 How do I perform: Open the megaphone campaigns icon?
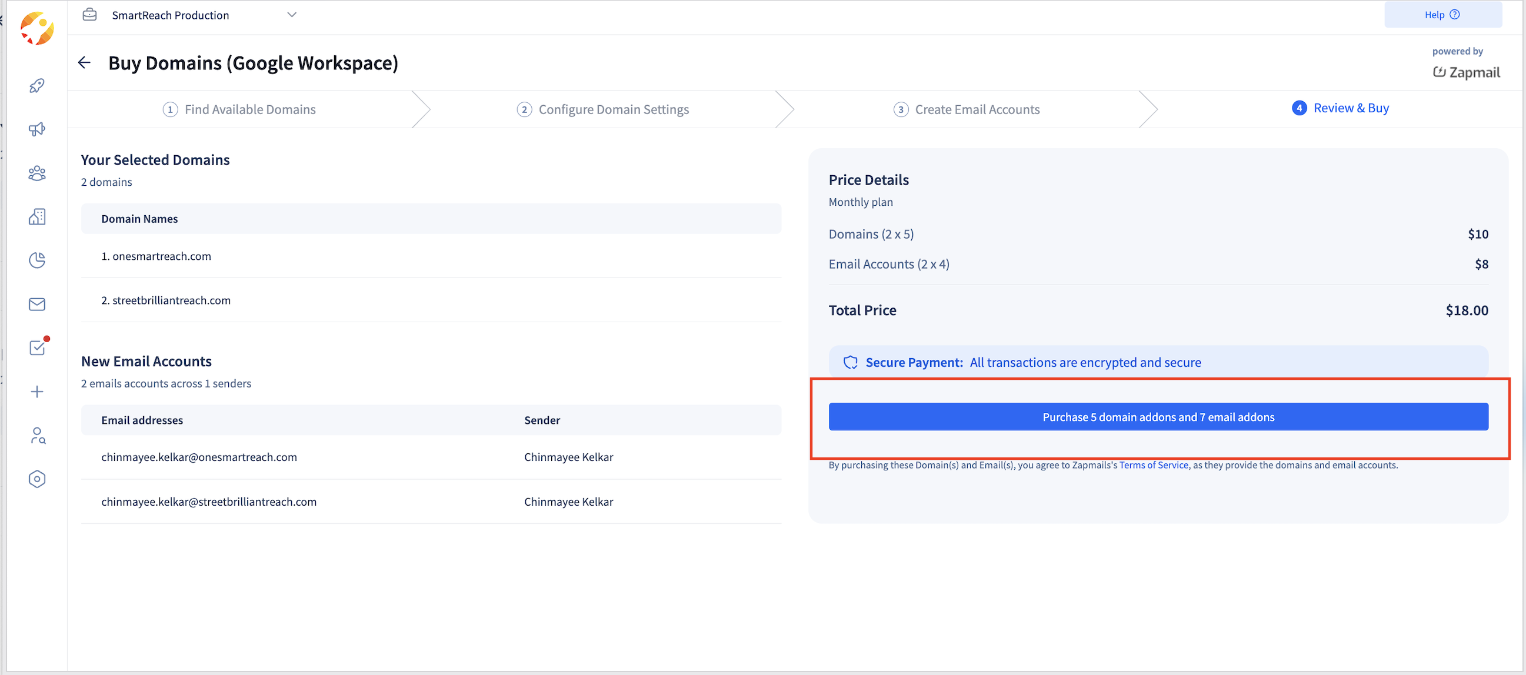pyautogui.click(x=36, y=130)
